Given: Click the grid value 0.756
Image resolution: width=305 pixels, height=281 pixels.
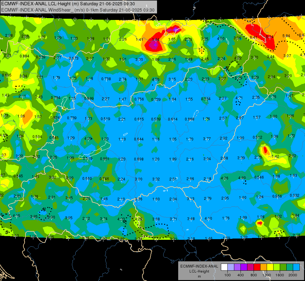Looking at the screenshot, I should 139,99.
